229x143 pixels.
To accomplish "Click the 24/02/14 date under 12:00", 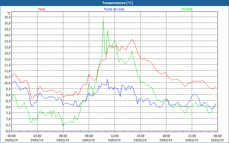I will [x=114, y=140].
